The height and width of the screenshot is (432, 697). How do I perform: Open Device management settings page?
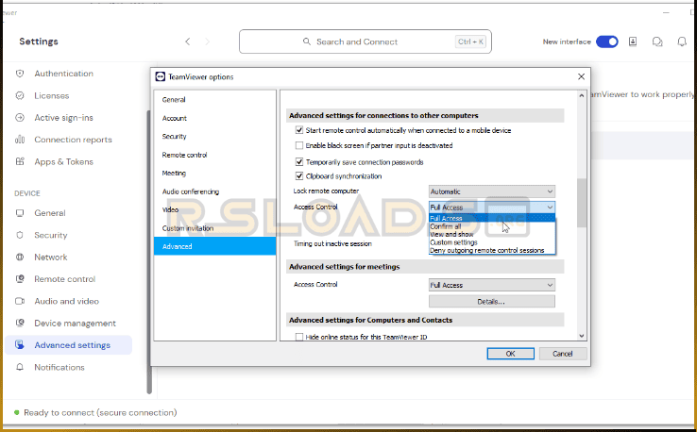pos(76,324)
